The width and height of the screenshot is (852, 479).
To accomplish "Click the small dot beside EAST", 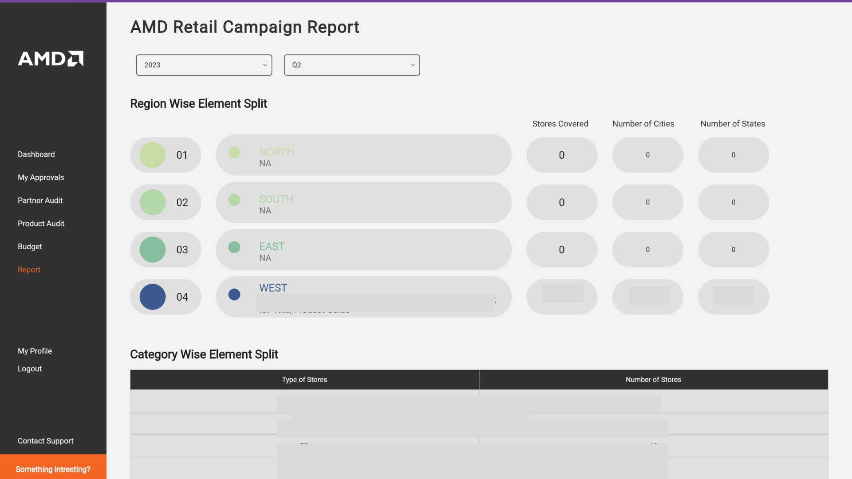I will [x=234, y=247].
